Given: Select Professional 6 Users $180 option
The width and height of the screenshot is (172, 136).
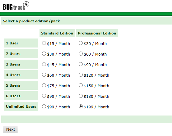Looking at the screenshot, I should click(81, 96).
